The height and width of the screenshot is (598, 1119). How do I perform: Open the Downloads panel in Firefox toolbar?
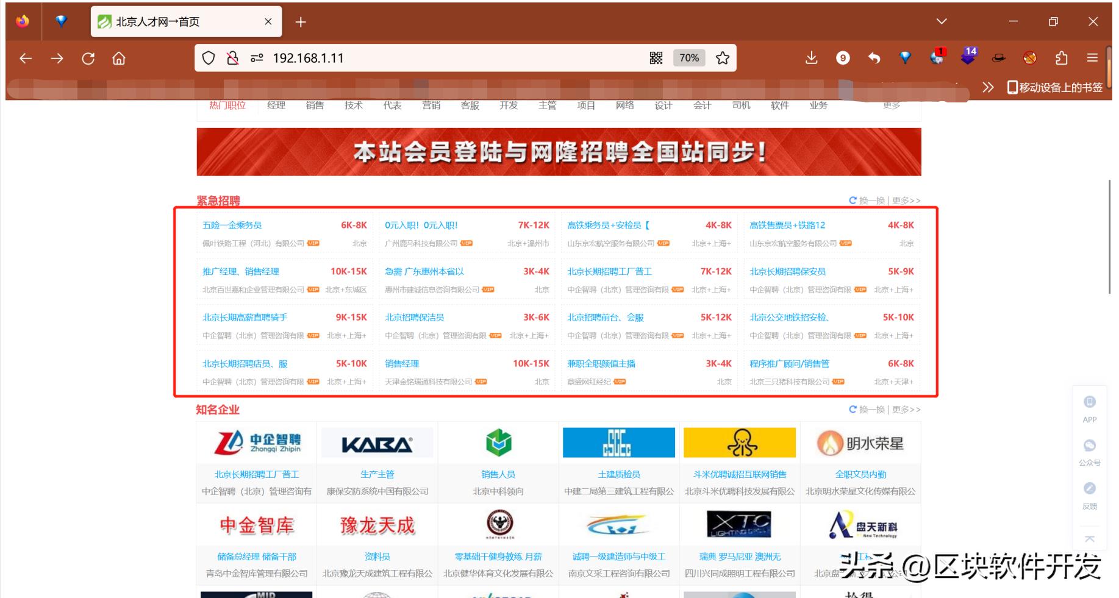click(x=812, y=58)
